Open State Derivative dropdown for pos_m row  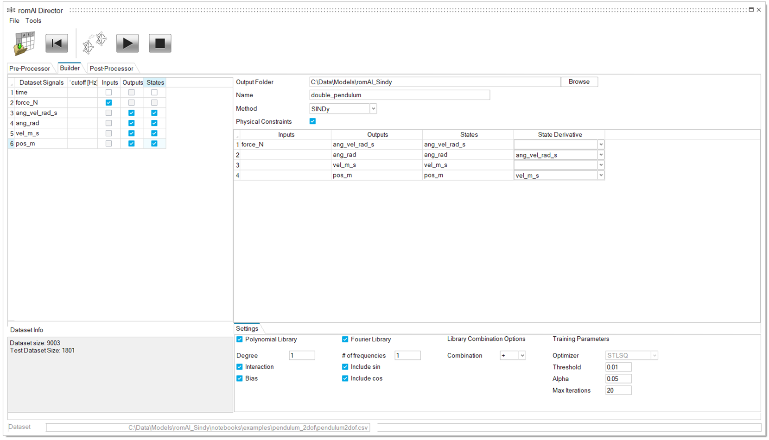click(601, 176)
